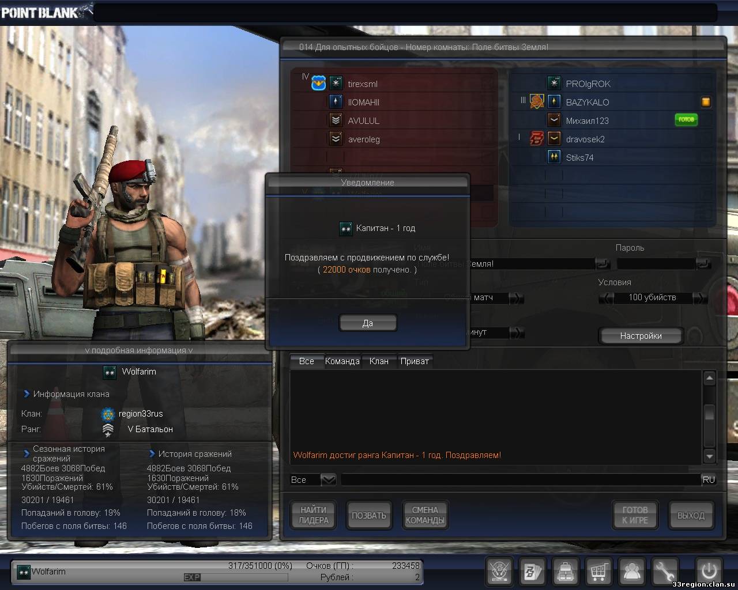Click tirexsml's blue clan emblem icon
Image resolution: width=738 pixels, height=590 pixels.
319,84
